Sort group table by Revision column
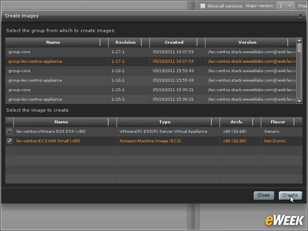This screenshot has width=308, height=231. coord(126,42)
